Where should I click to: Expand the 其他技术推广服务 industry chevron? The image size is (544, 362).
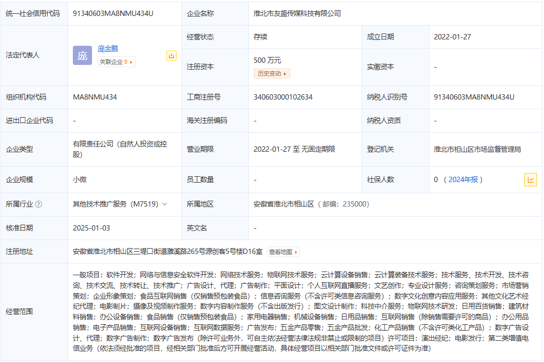coord(165,204)
